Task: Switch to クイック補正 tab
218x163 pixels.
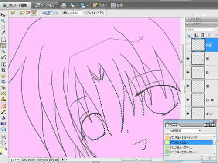Action: pyautogui.click(x=45, y=5)
